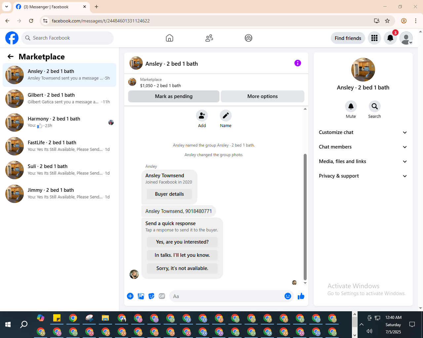Show hidden system tray icons
Screen dimensions: 423x338
pos(362,324)
